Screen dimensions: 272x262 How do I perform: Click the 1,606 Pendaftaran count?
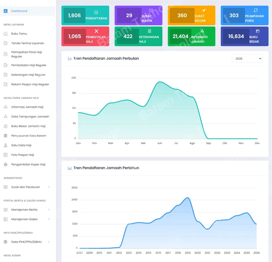click(x=74, y=15)
